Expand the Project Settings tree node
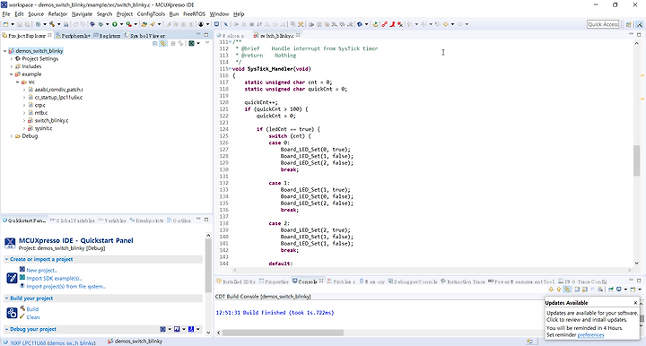 click(x=12, y=59)
